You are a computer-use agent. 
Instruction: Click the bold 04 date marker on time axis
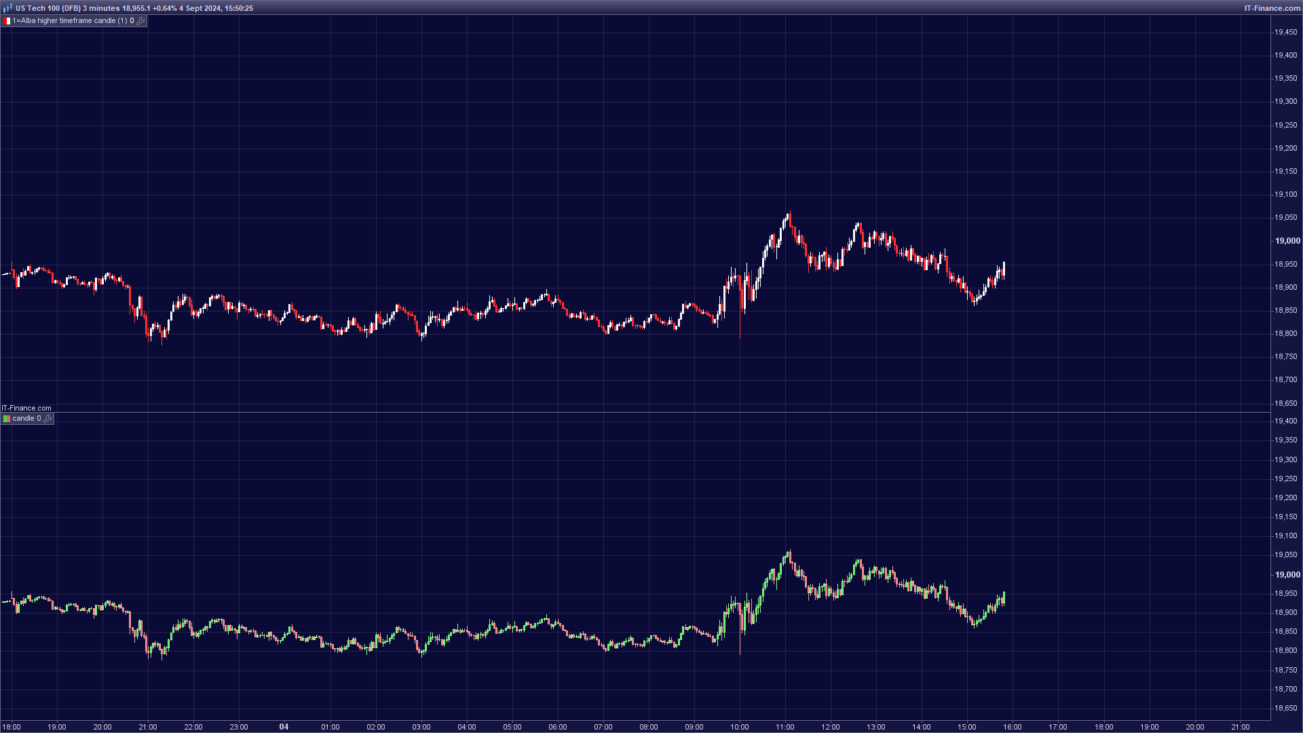pyautogui.click(x=284, y=727)
